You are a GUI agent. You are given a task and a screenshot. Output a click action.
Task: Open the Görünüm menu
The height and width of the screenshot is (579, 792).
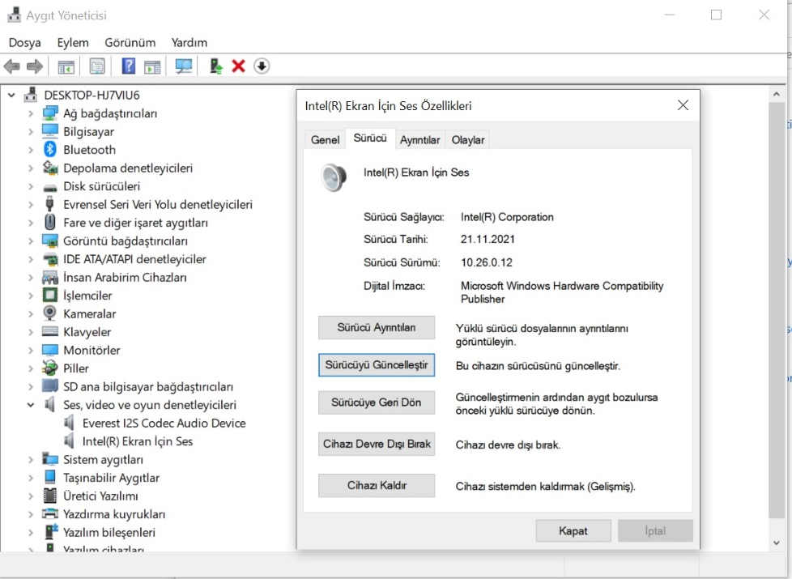[x=130, y=42]
